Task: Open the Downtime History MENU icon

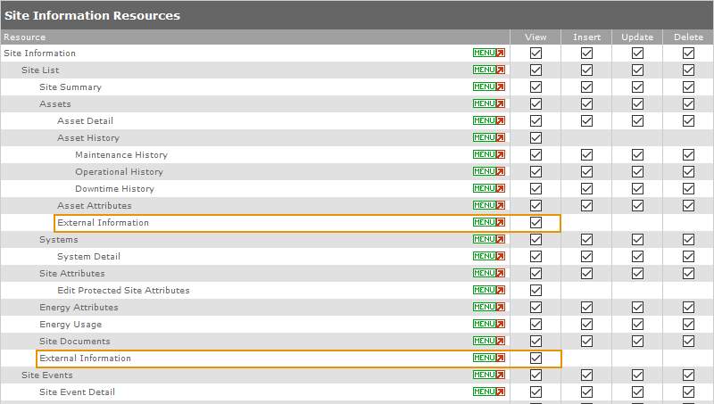Action: 488,189
